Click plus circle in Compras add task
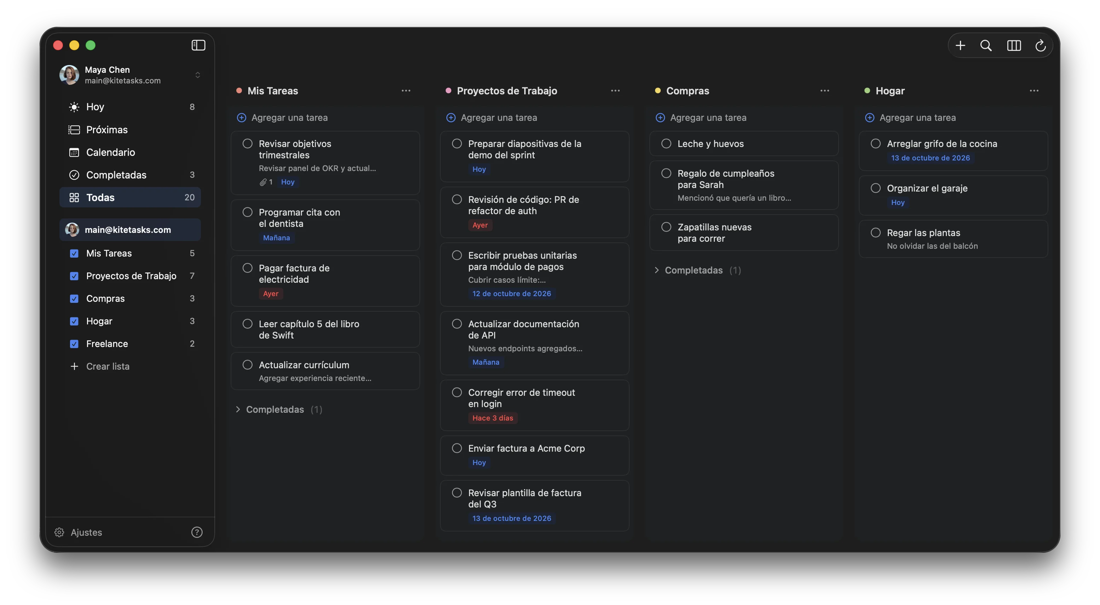 pyautogui.click(x=660, y=118)
